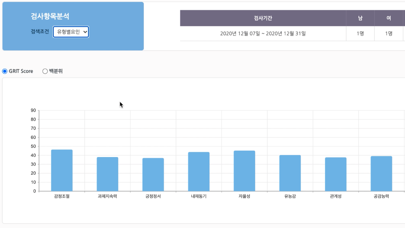Image resolution: width=405 pixels, height=228 pixels.
Task: Click the 감정조절 bar in chart
Action: (x=62, y=170)
